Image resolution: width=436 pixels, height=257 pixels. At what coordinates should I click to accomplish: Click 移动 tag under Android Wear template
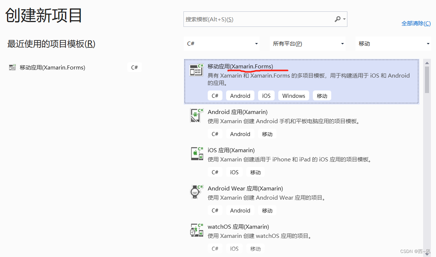tap(267, 211)
